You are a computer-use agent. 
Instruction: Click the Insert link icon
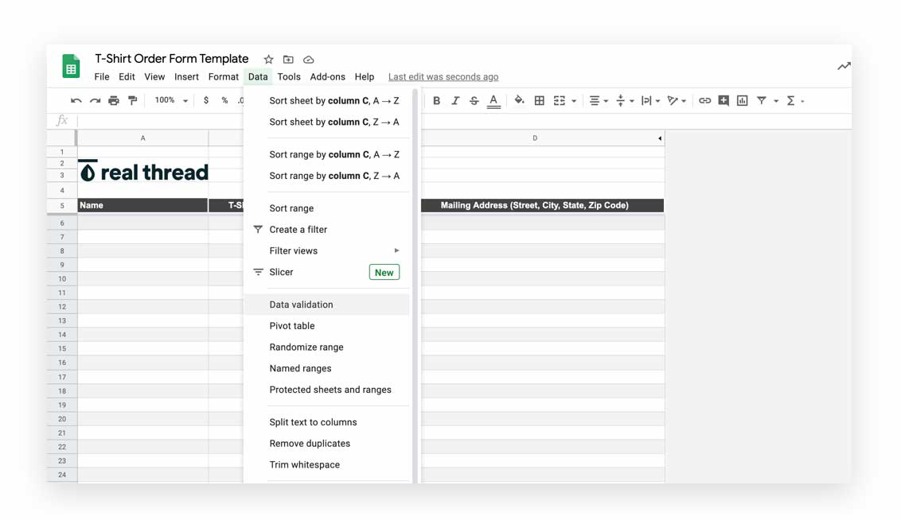[704, 100]
